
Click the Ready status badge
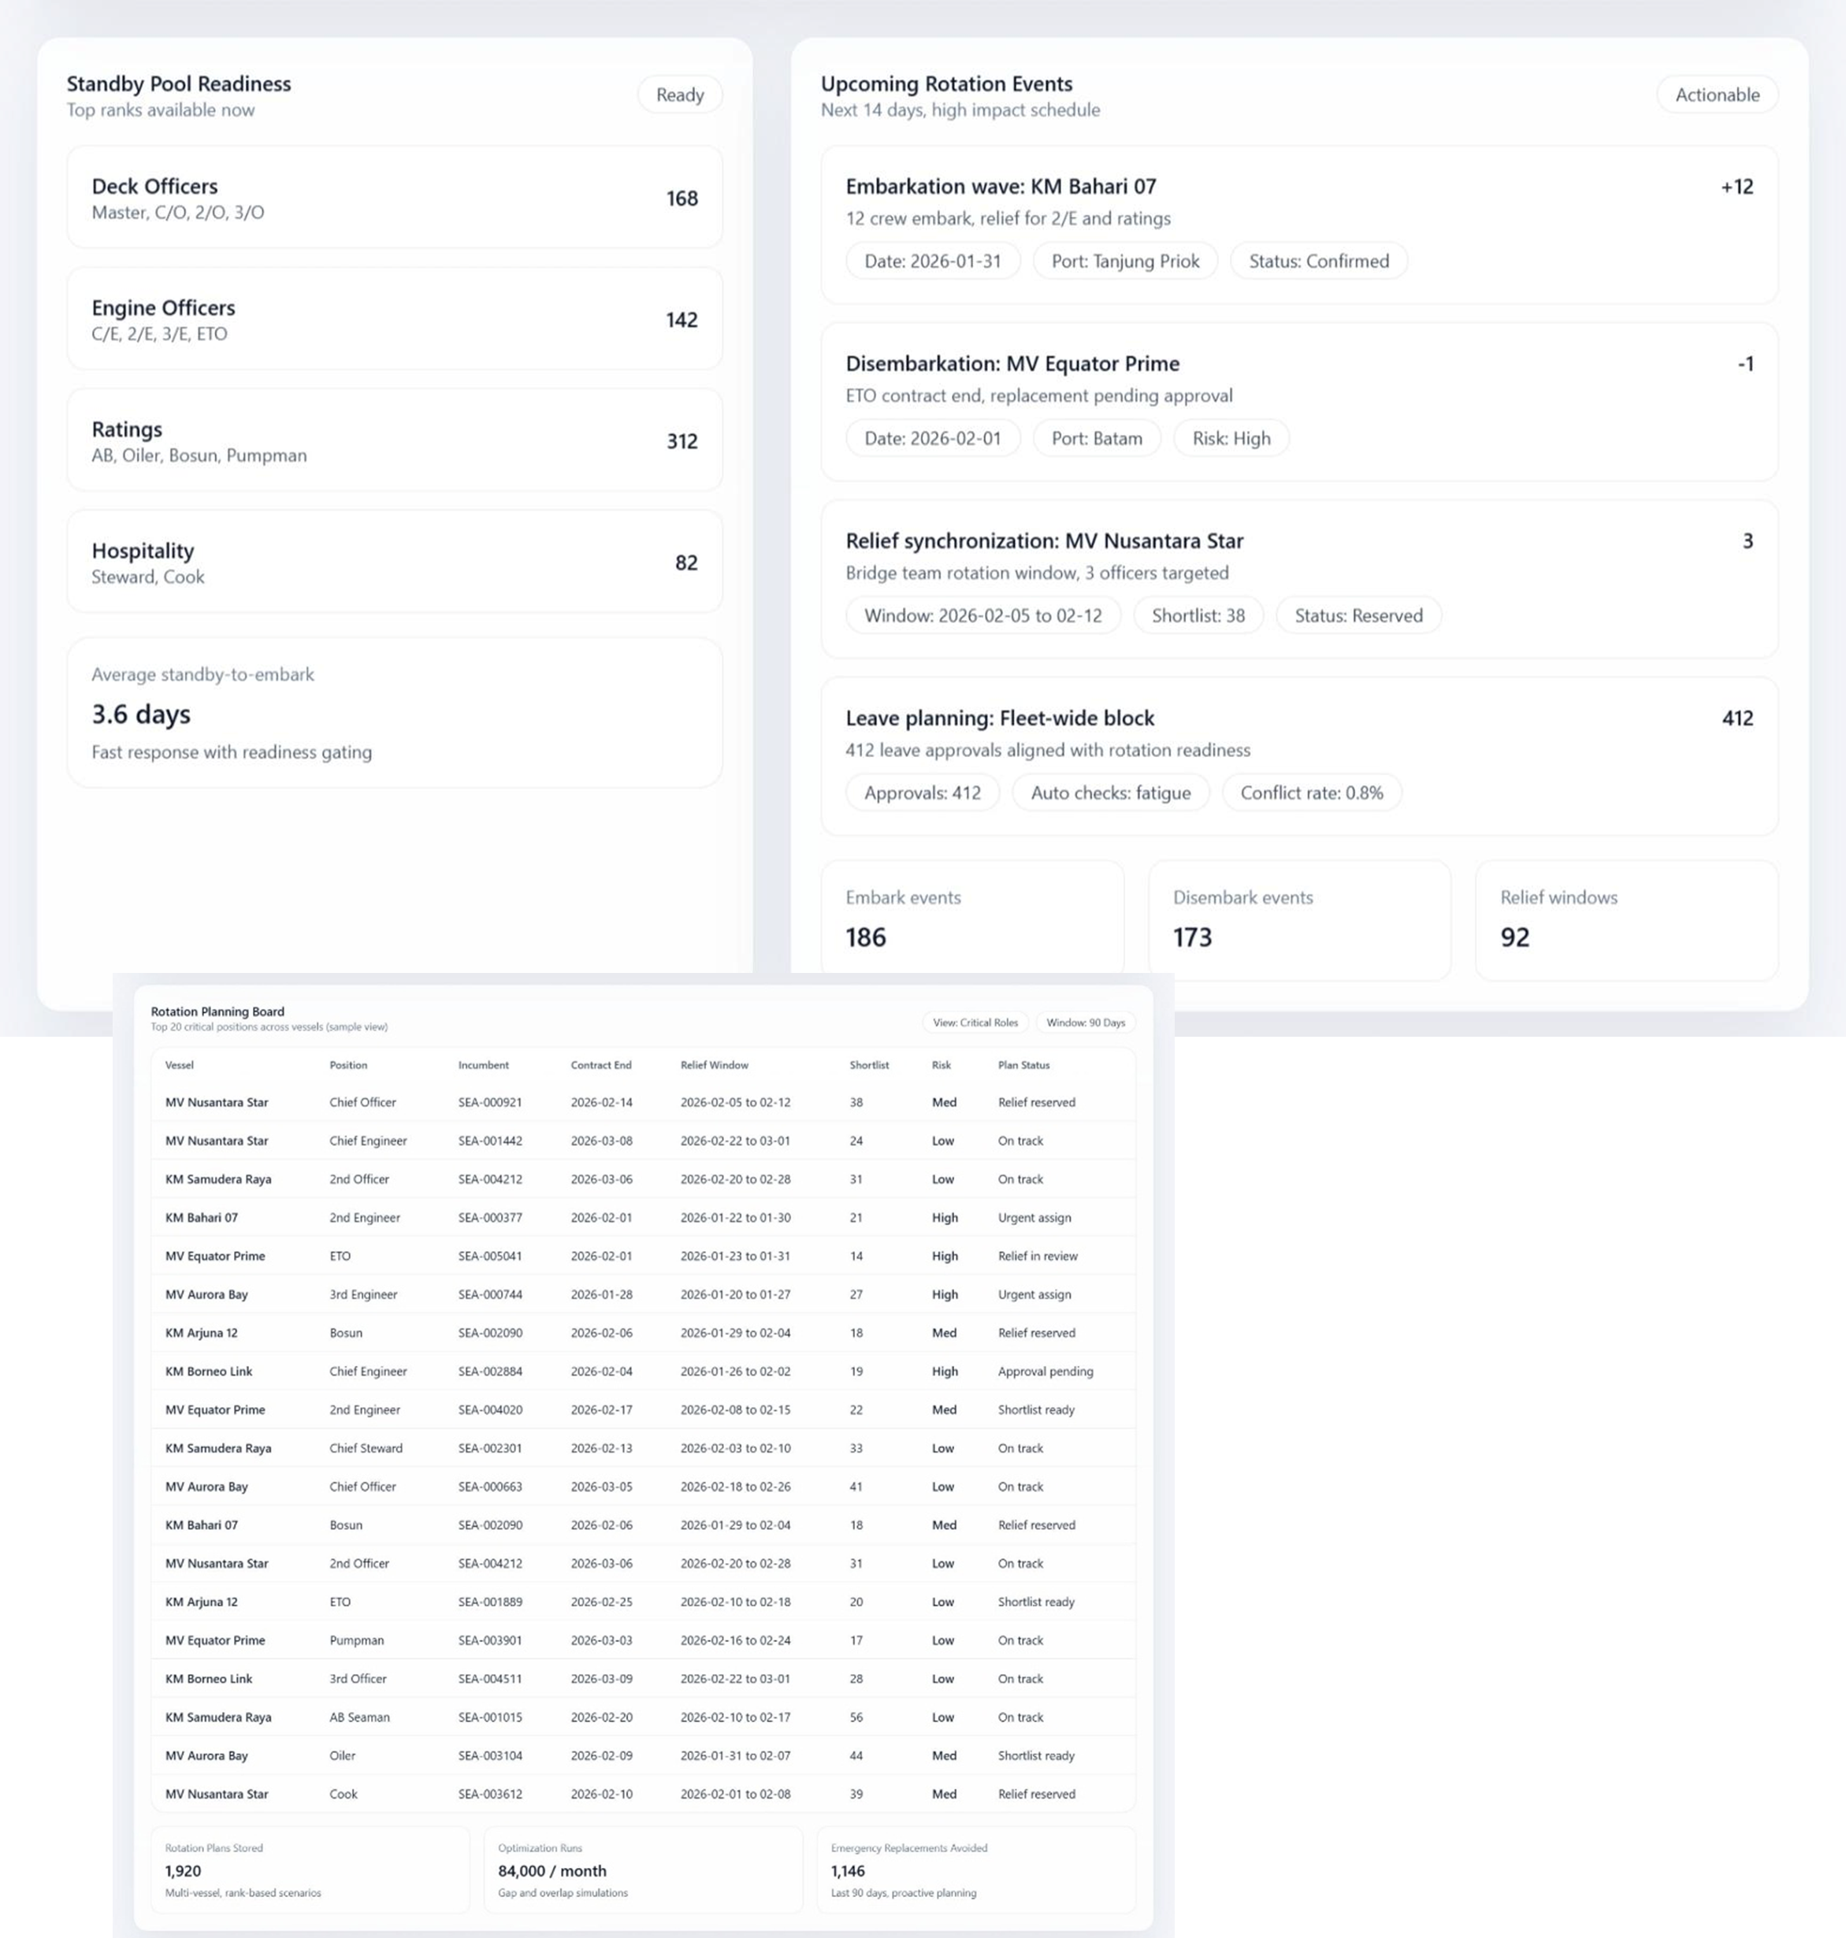coord(679,95)
